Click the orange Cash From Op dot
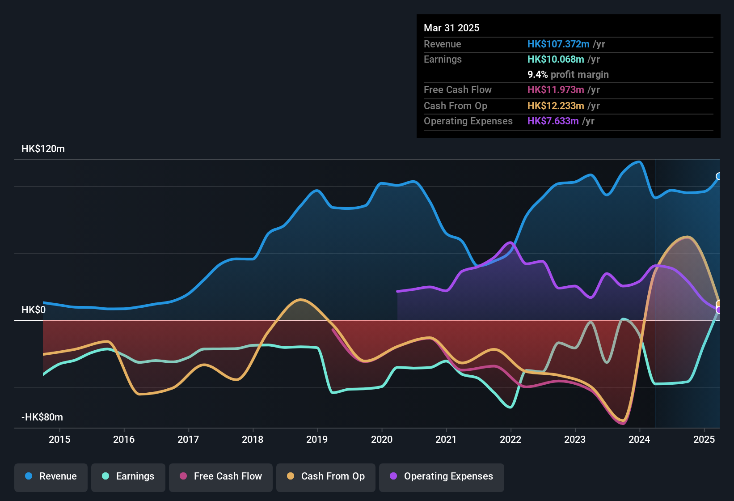Screen dimensions: 734x501 (x=291, y=476)
